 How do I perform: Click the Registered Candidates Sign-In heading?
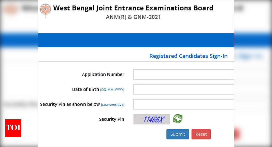tap(188, 56)
